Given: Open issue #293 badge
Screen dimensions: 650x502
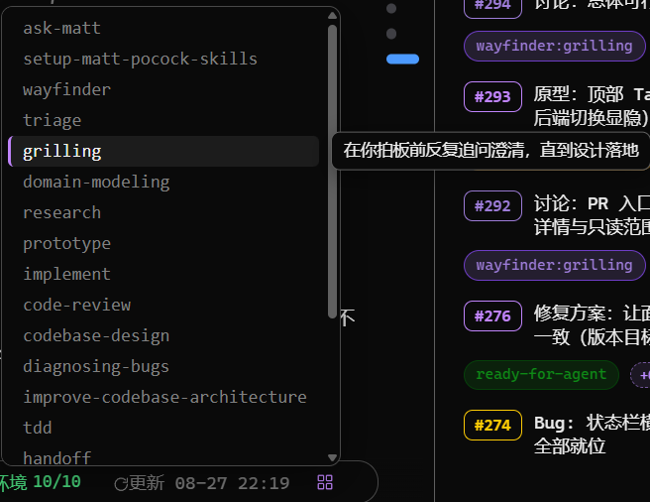Looking at the screenshot, I should 492,97.
